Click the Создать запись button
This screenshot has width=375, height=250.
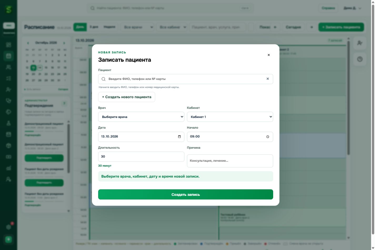click(x=186, y=194)
